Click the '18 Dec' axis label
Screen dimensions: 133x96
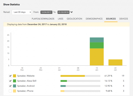(22, 69)
